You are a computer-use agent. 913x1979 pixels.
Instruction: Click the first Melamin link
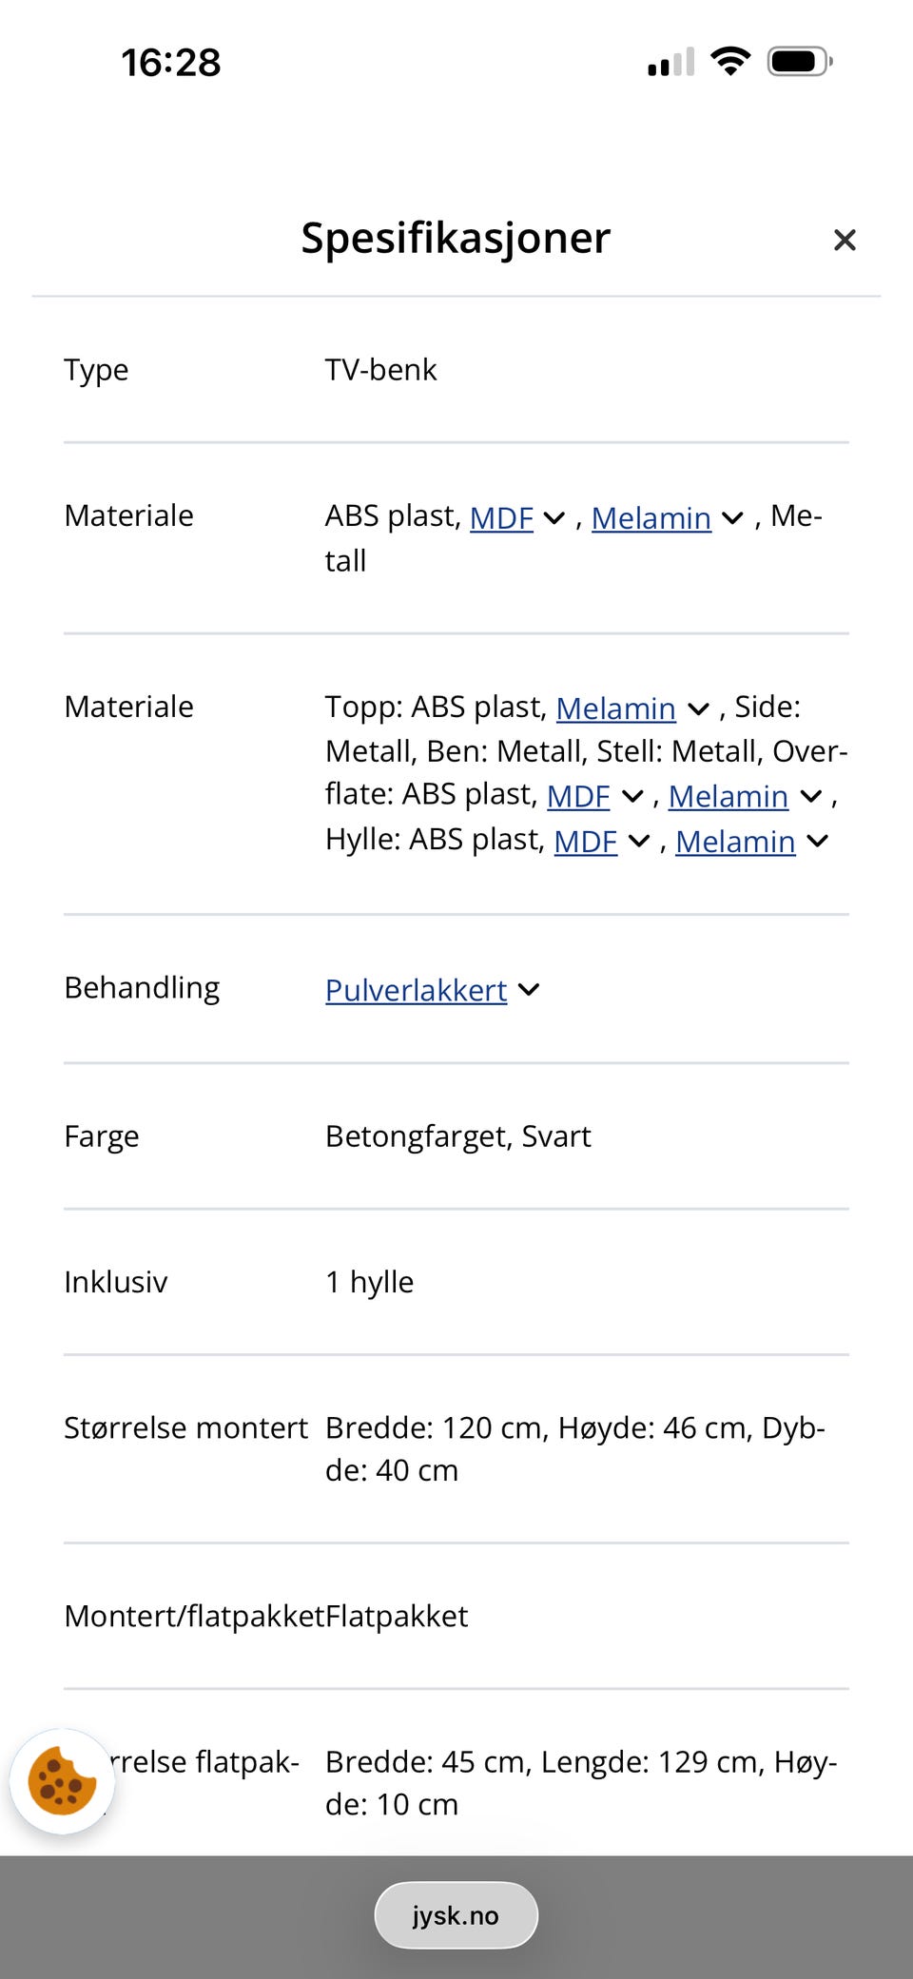[651, 518]
